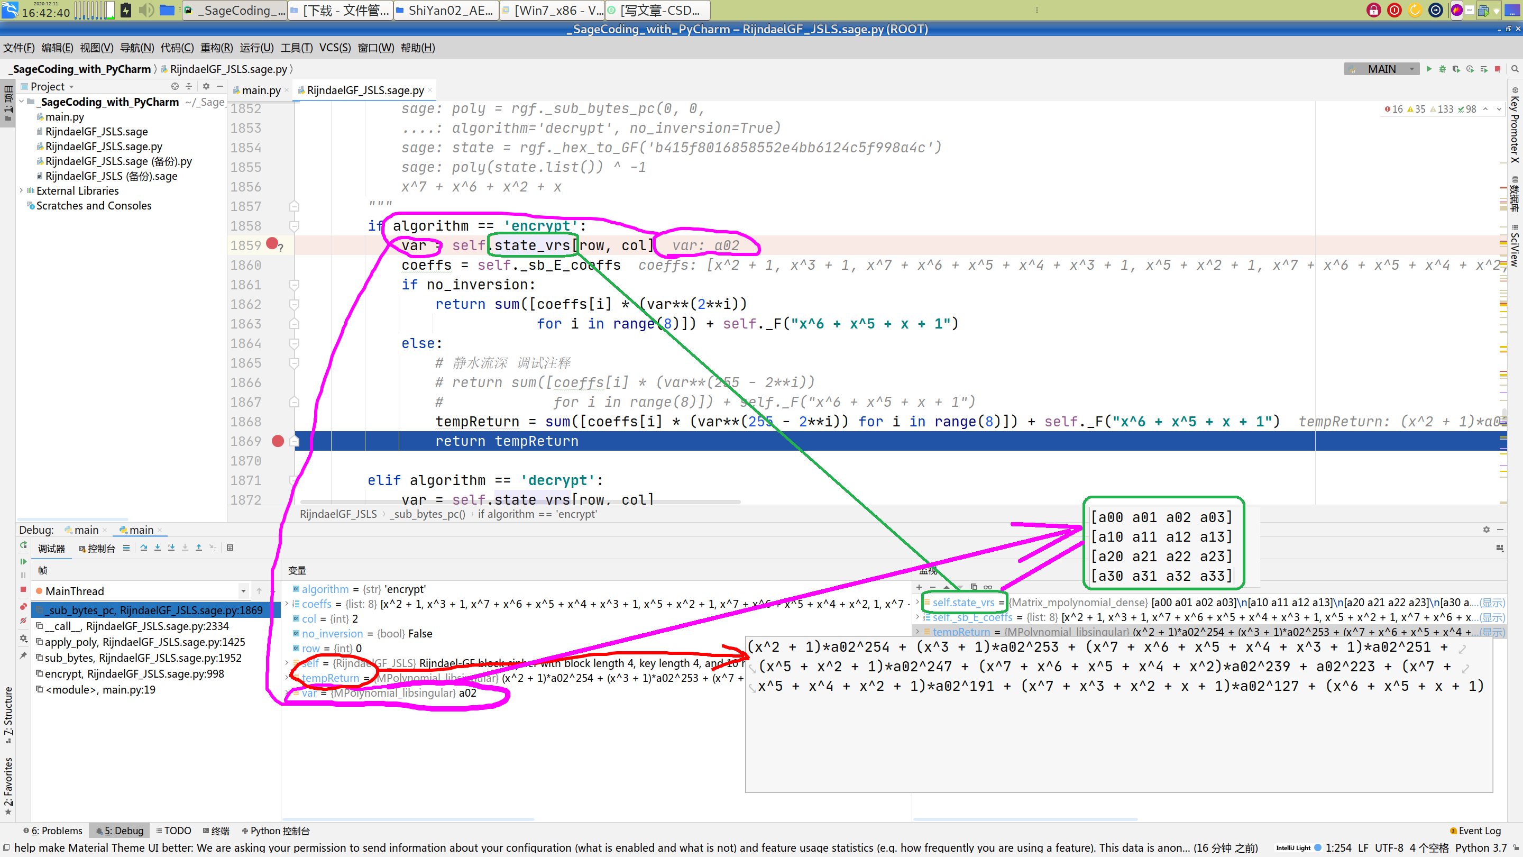Toggle the breakpoint on line 1869

point(277,441)
